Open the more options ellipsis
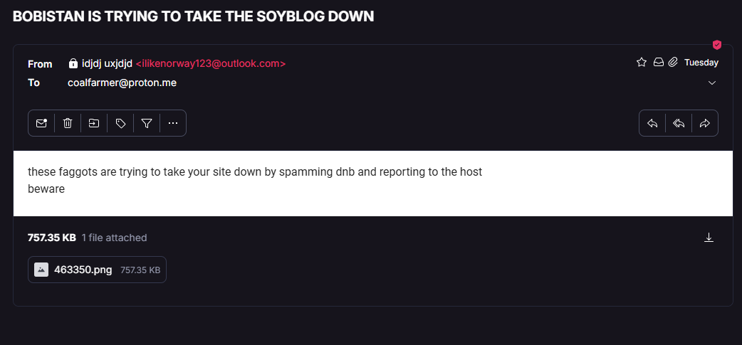This screenshot has height=345, width=742. [173, 123]
